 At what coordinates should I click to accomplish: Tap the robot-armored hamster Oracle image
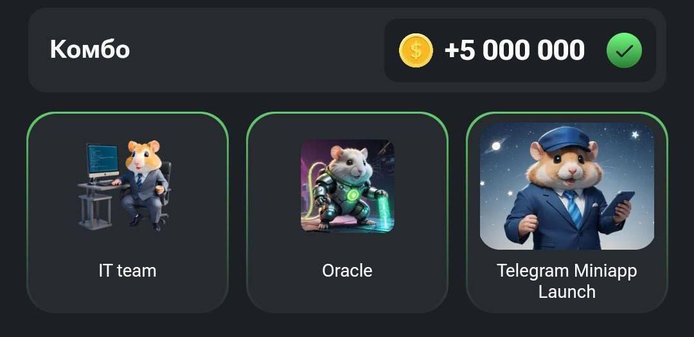[348, 186]
